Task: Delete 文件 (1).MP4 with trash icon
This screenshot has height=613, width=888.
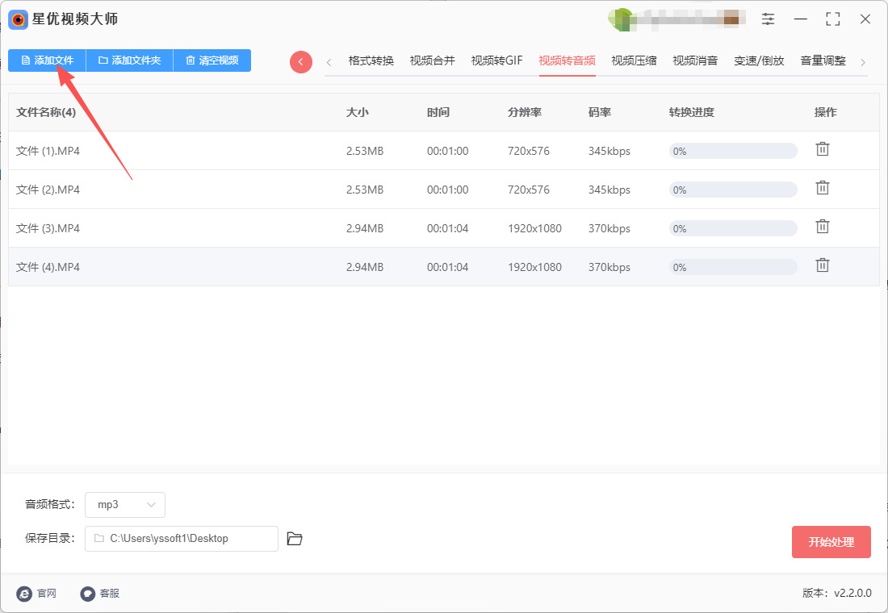Action: click(822, 149)
